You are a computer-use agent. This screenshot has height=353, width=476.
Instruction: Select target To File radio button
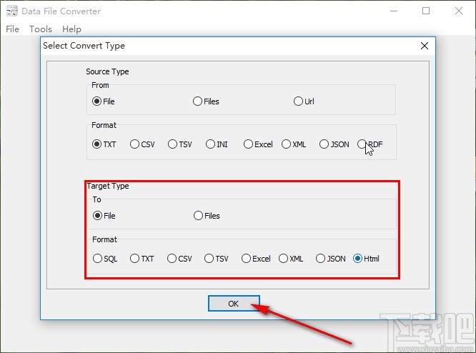[x=104, y=216]
